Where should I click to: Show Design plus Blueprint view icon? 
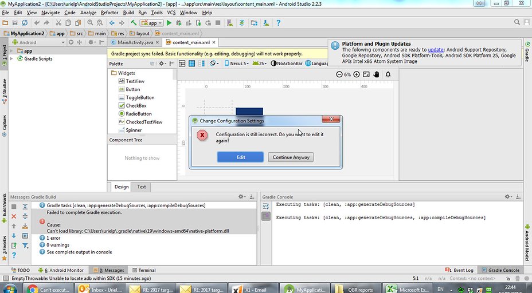[x=202, y=64]
